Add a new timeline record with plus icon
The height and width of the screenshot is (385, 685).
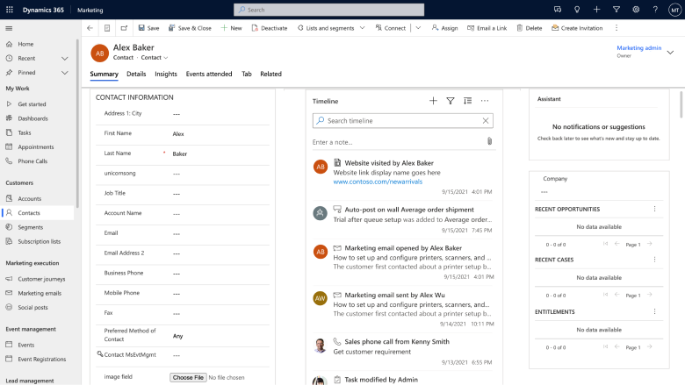pyautogui.click(x=433, y=101)
